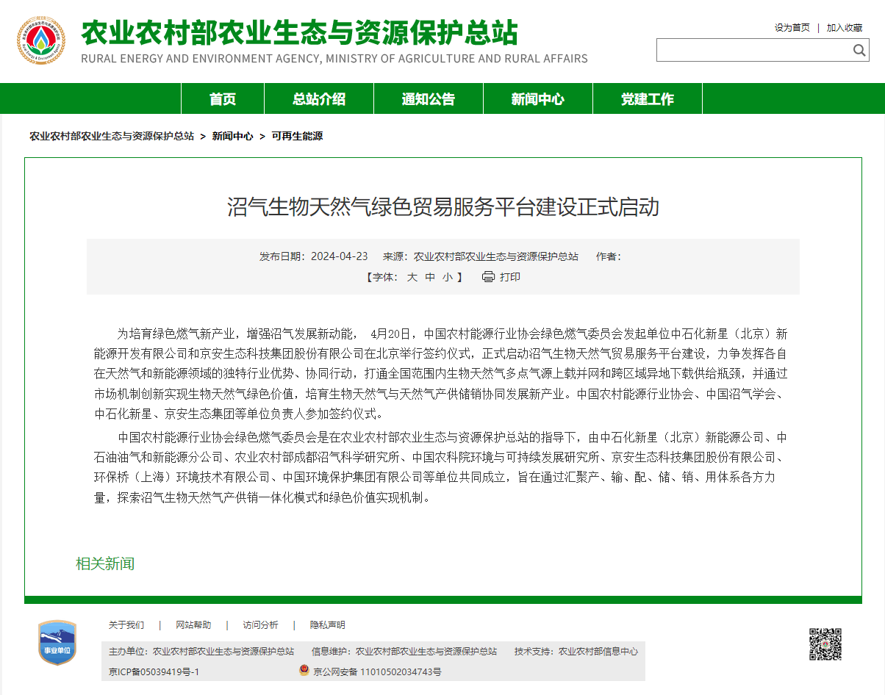The height and width of the screenshot is (695, 885).
Task: Click 可再生能源 breadcrumb link
Action: (297, 136)
